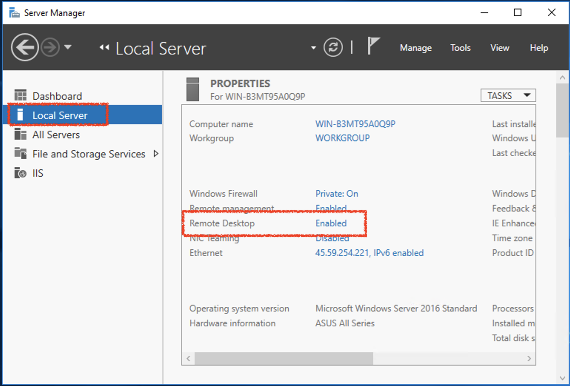Screen dimensions: 570x386
Task: Click the vertical scrollbar up arrow
Action: [562, 77]
